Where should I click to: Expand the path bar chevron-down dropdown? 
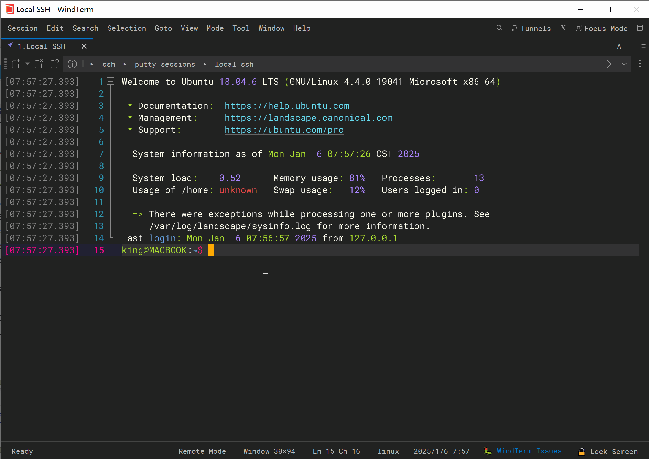(x=624, y=64)
